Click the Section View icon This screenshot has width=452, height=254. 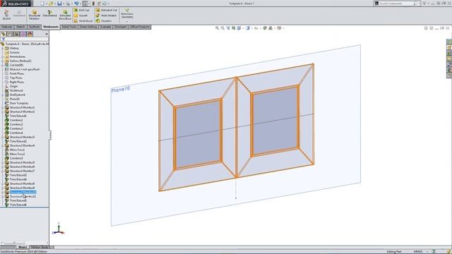(x=234, y=28)
